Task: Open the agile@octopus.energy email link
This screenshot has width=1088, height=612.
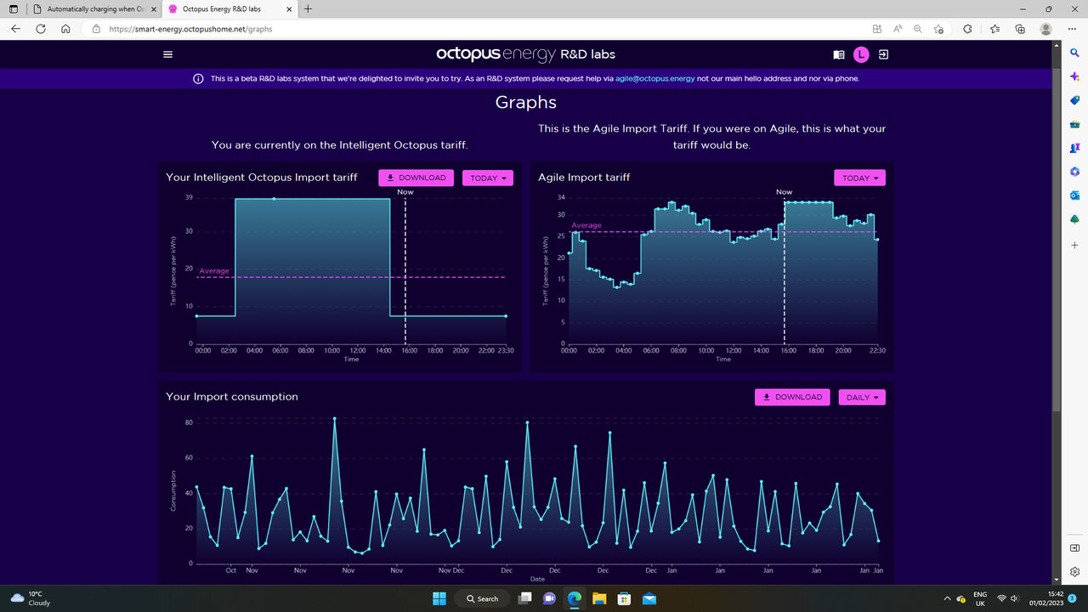Action: pos(655,79)
